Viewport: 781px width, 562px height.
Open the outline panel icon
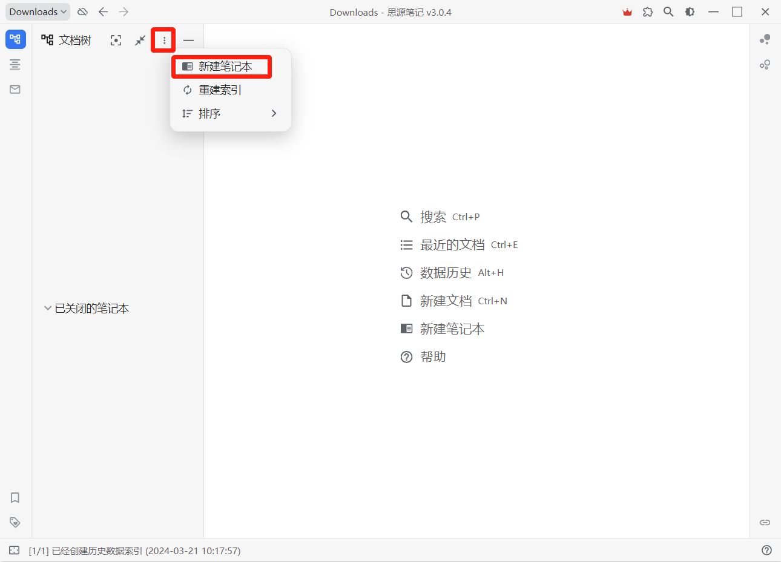pyautogui.click(x=15, y=64)
